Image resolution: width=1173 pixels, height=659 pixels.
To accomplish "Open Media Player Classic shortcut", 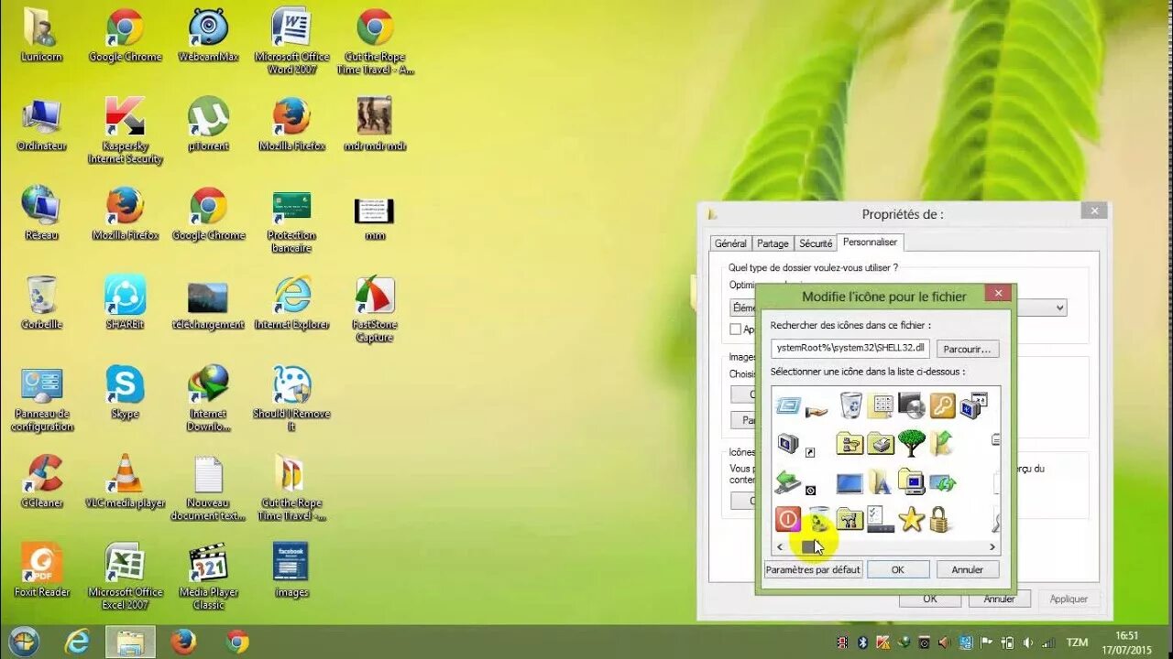I will pos(209,578).
